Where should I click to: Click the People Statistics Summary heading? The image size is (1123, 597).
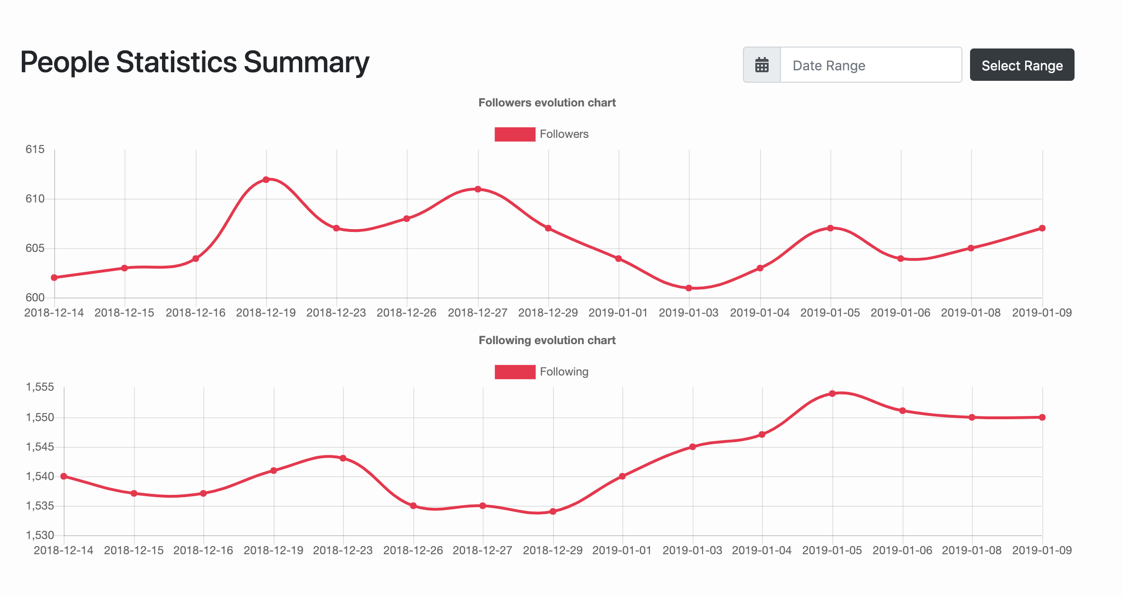click(195, 62)
